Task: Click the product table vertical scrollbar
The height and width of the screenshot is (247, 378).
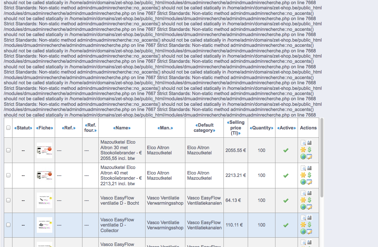Action: tap(322, 157)
